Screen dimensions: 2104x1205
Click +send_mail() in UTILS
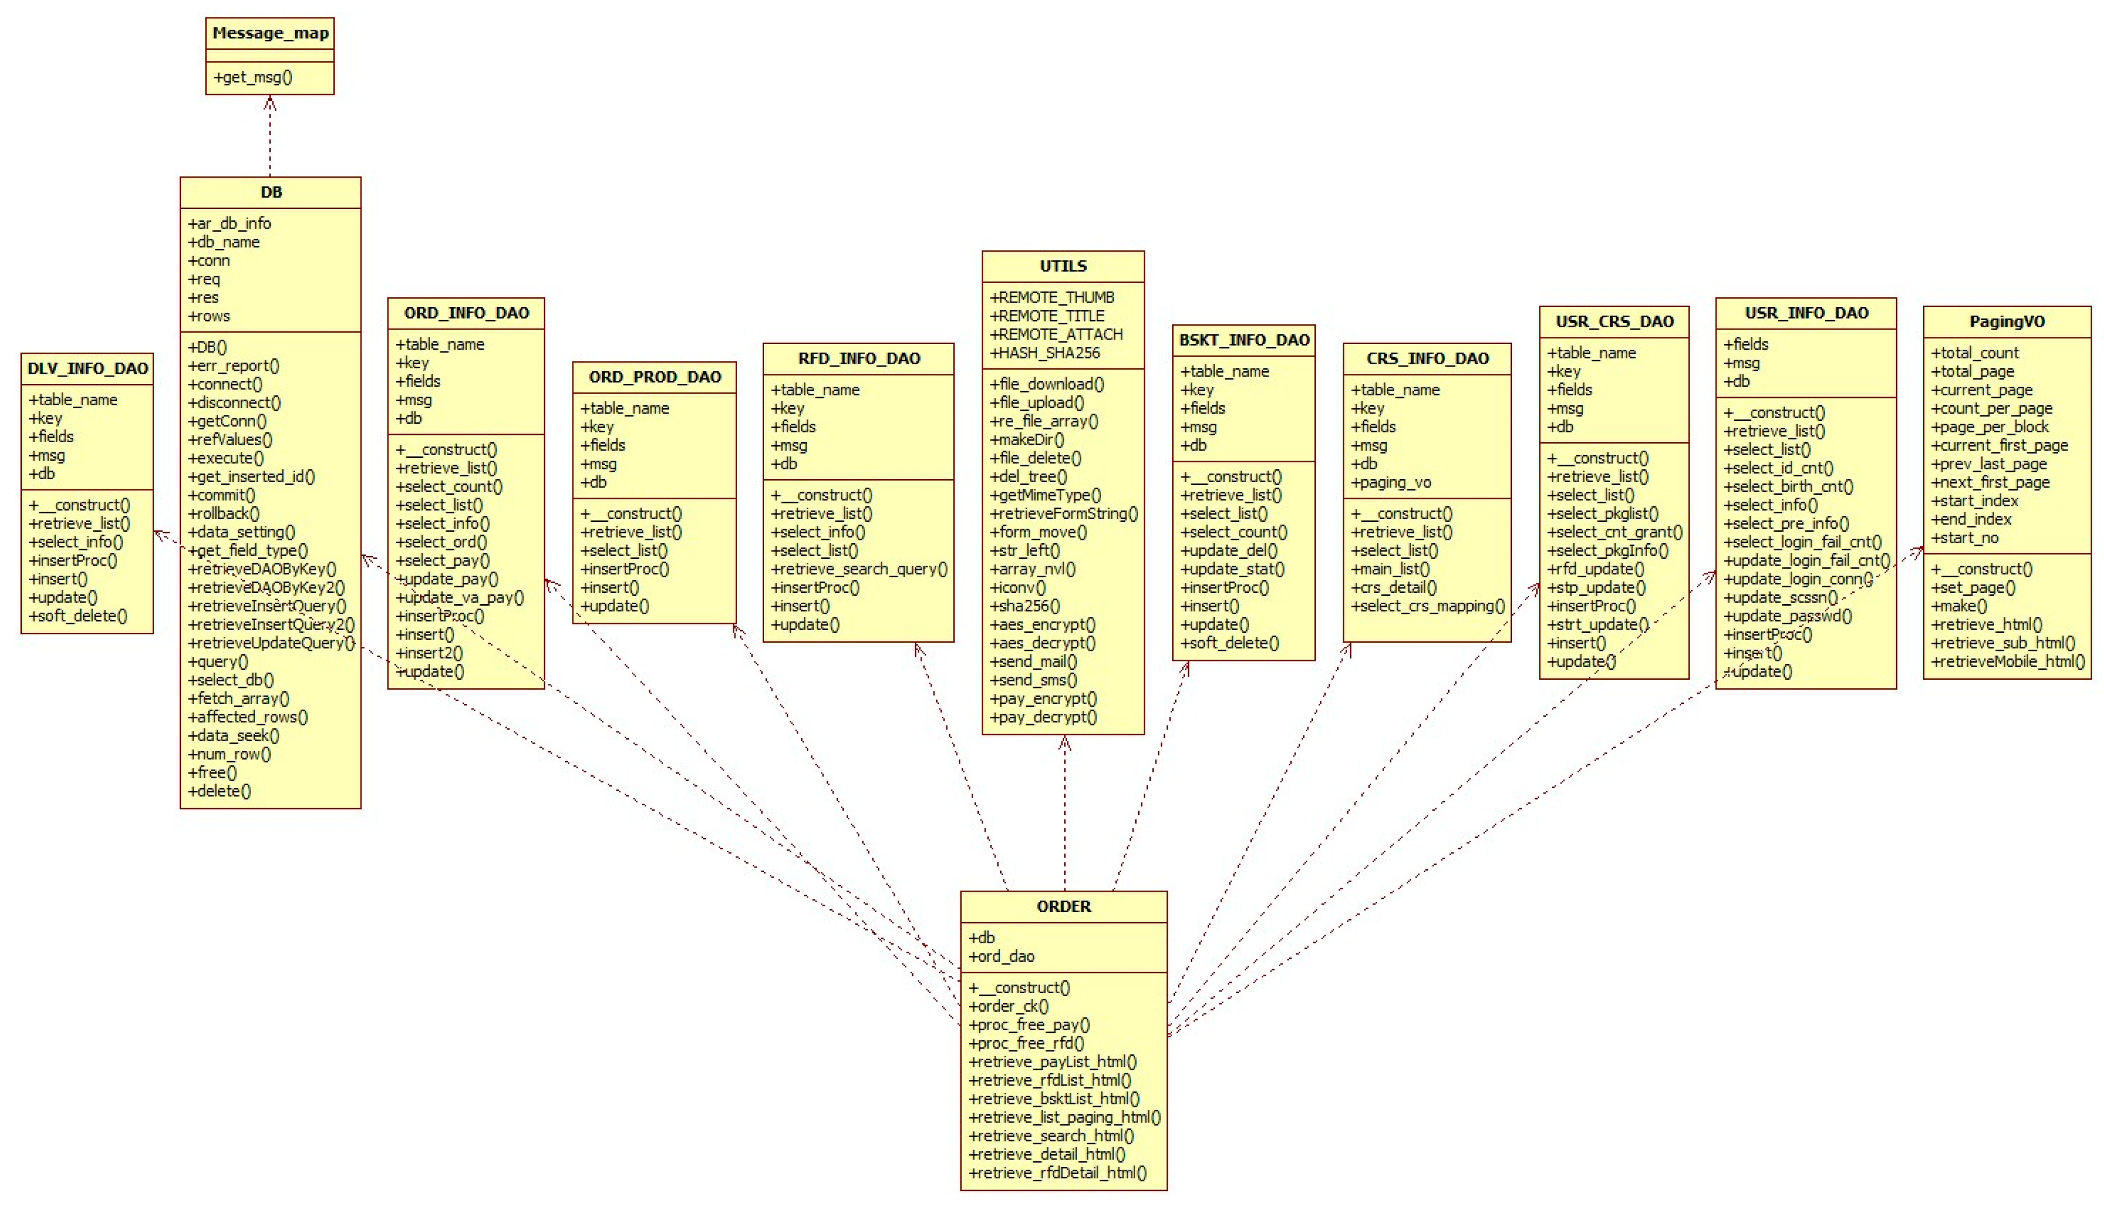coord(1033,661)
